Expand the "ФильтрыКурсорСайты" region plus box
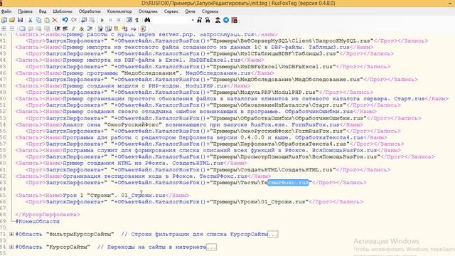The image size is (455, 256). [11, 234]
